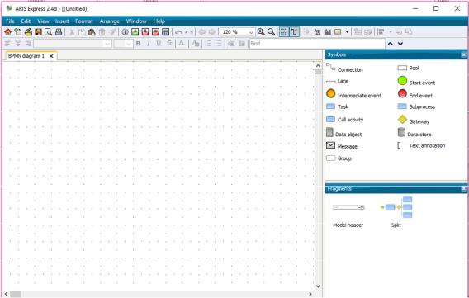The image size is (469, 298).
Task: Open the Format menu
Action: pos(84,21)
